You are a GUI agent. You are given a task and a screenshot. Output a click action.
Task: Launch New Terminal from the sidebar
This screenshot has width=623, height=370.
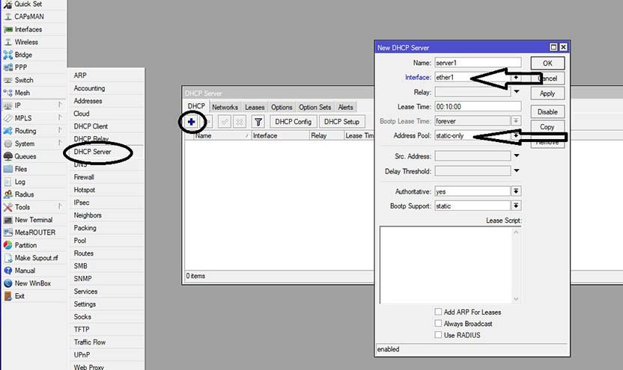(33, 220)
